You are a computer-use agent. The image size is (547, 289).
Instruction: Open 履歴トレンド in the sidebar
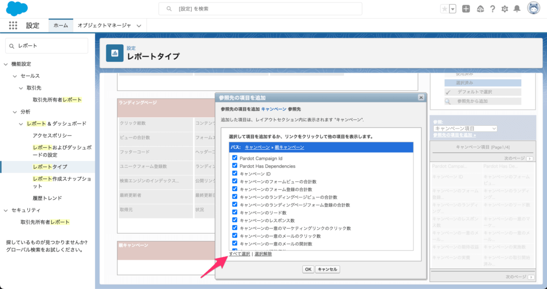(48, 198)
